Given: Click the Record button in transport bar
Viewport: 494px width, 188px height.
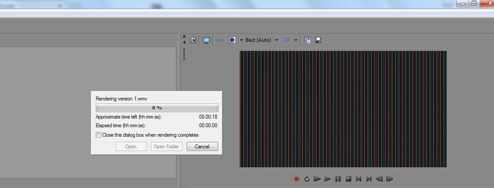Looking at the screenshot, I should [297, 179].
